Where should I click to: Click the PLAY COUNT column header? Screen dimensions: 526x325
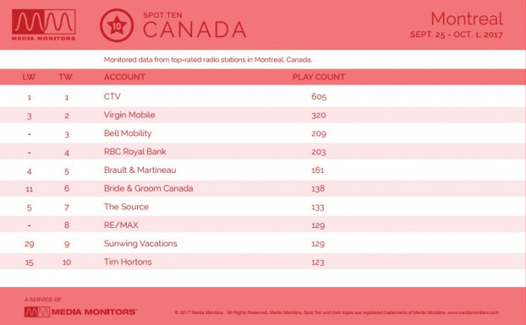(318, 77)
